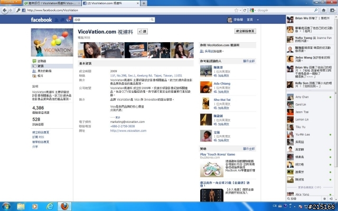Viewport: 338px width, 211px height.
Task: Open Ada Chiang's profile link
Action: (222, 83)
